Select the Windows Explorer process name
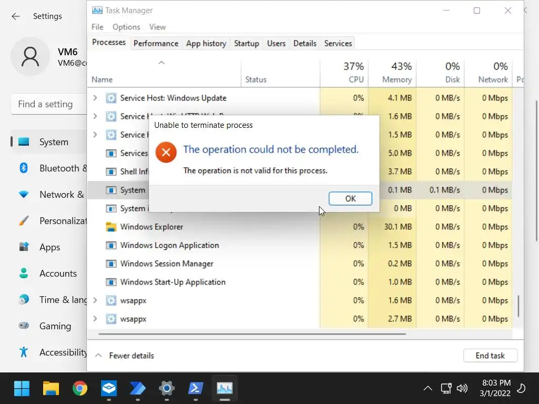Image resolution: width=539 pixels, height=404 pixels. tap(152, 227)
